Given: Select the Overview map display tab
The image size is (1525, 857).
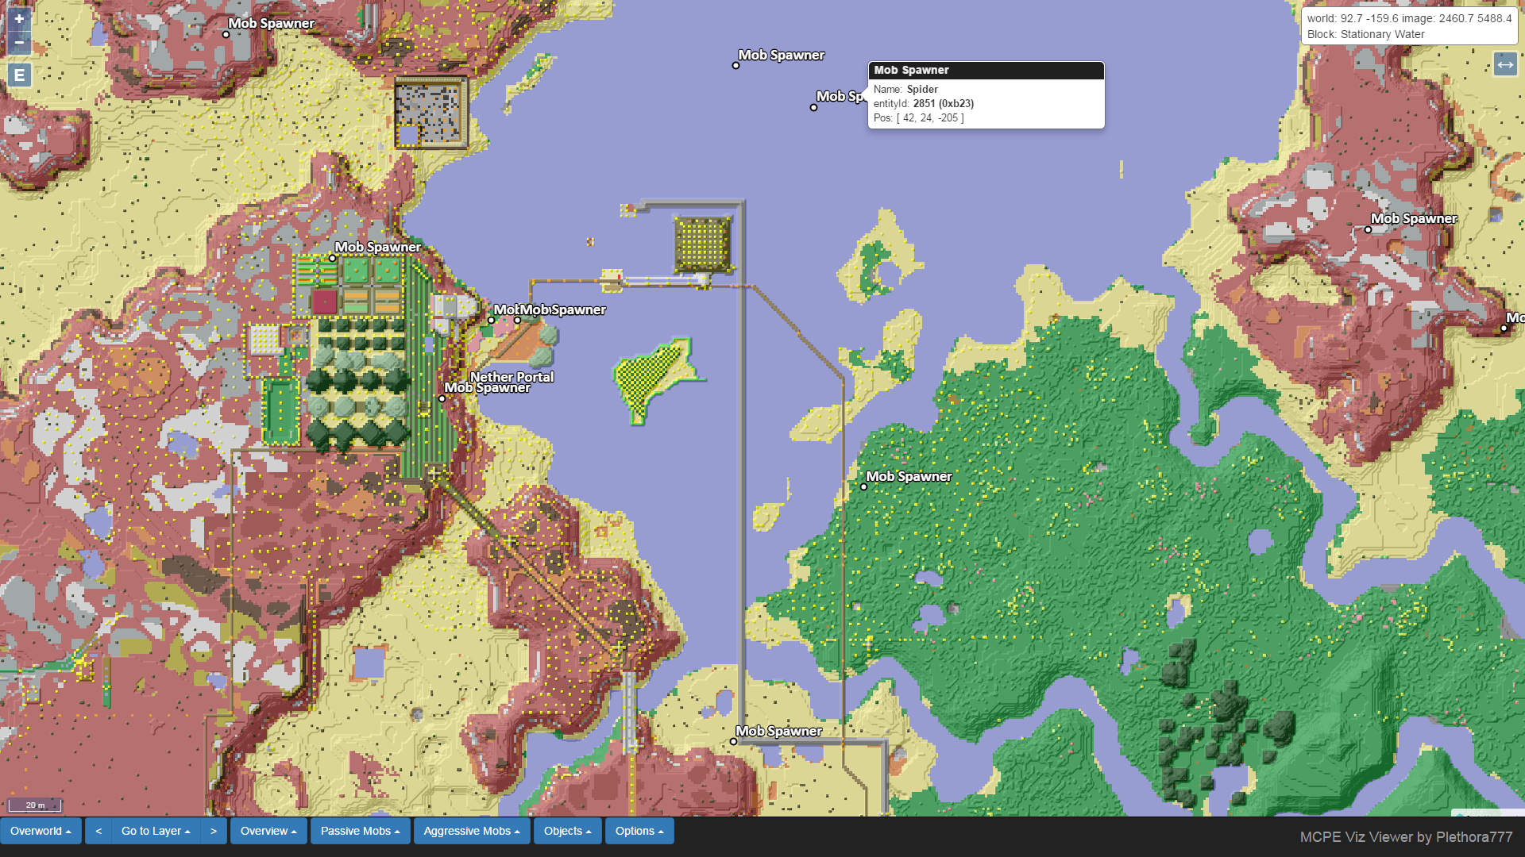Looking at the screenshot, I should (266, 831).
